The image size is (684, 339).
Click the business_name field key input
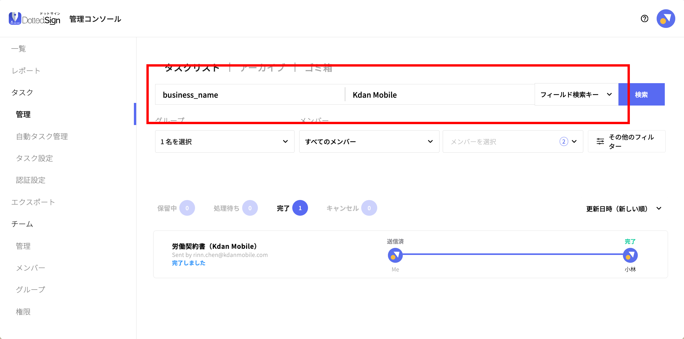tap(250, 94)
